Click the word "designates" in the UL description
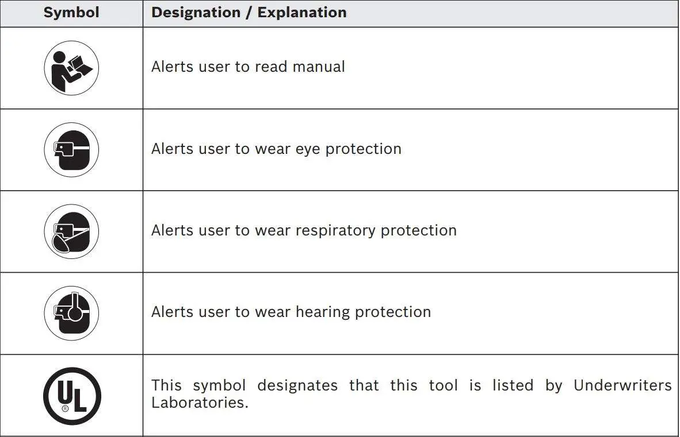Viewport: 680px width, 437px height. pyautogui.click(x=297, y=385)
